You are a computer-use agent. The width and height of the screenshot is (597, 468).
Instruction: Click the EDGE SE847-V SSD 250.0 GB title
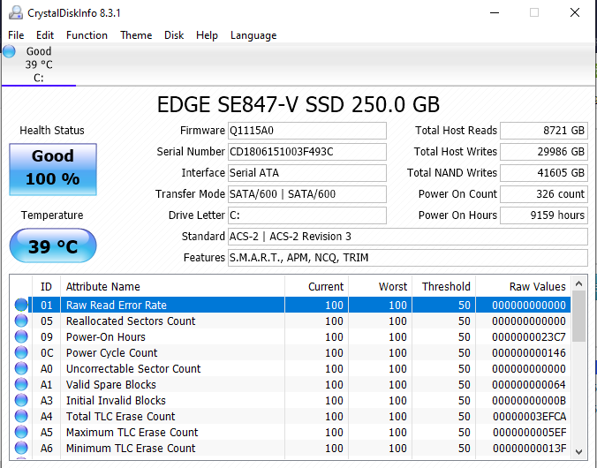[298, 104]
